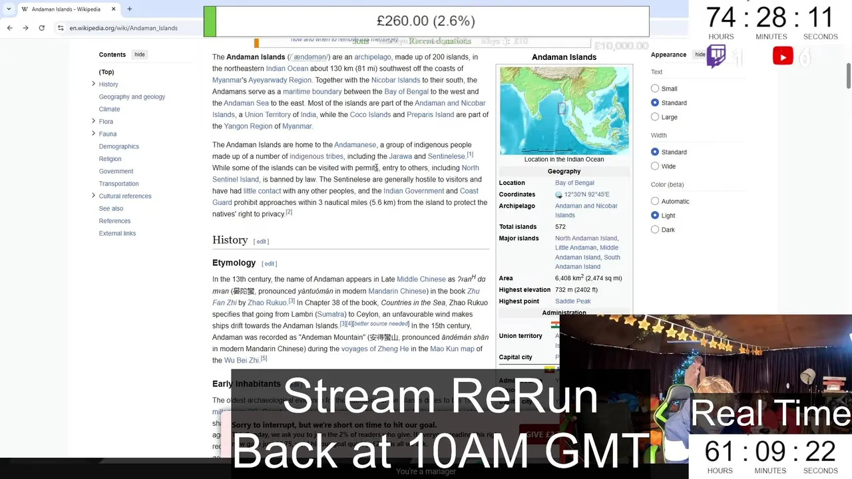Viewport: 852px width, 479px height.
Task: Click the YouTube logo icon
Action: point(783,57)
